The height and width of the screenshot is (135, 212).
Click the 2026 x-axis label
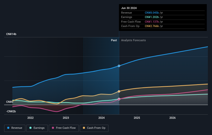[172, 118]
